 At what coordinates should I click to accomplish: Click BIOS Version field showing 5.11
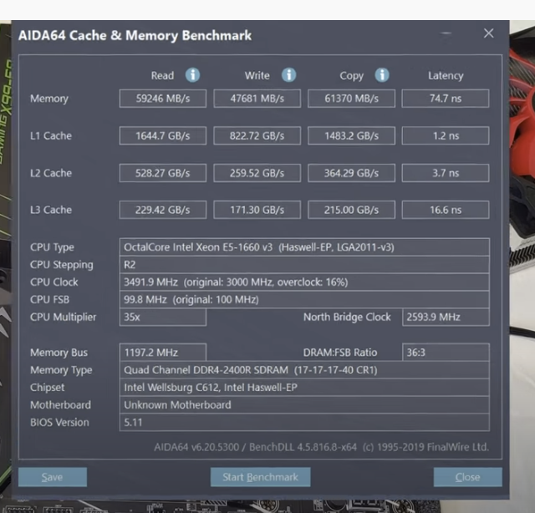point(304,422)
